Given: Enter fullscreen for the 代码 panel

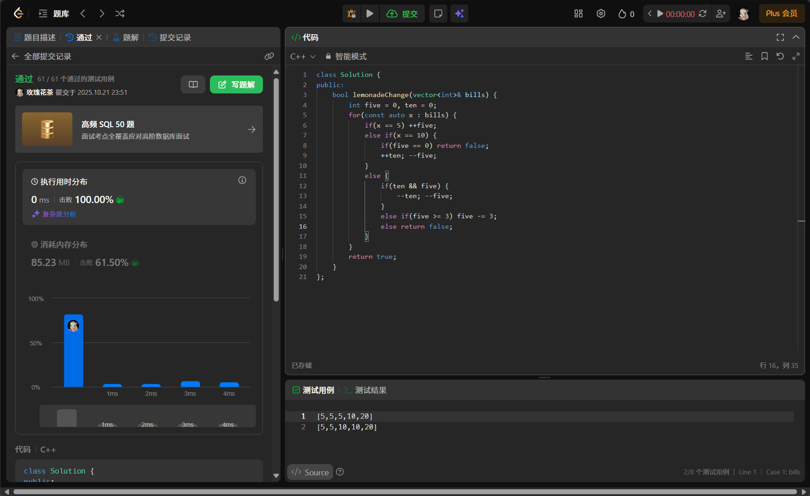Looking at the screenshot, I should coord(780,37).
